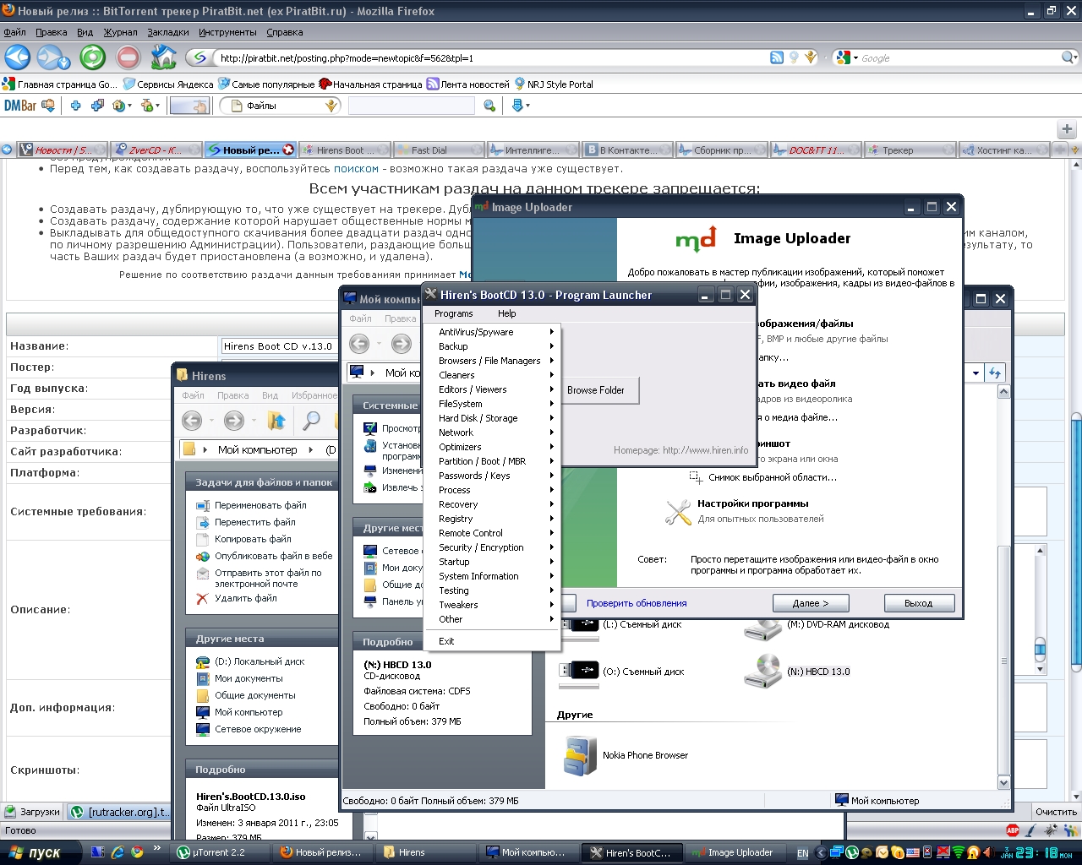Open address dropdown in Мой компьютер window
The image size is (1082, 865).
(975, 373)
